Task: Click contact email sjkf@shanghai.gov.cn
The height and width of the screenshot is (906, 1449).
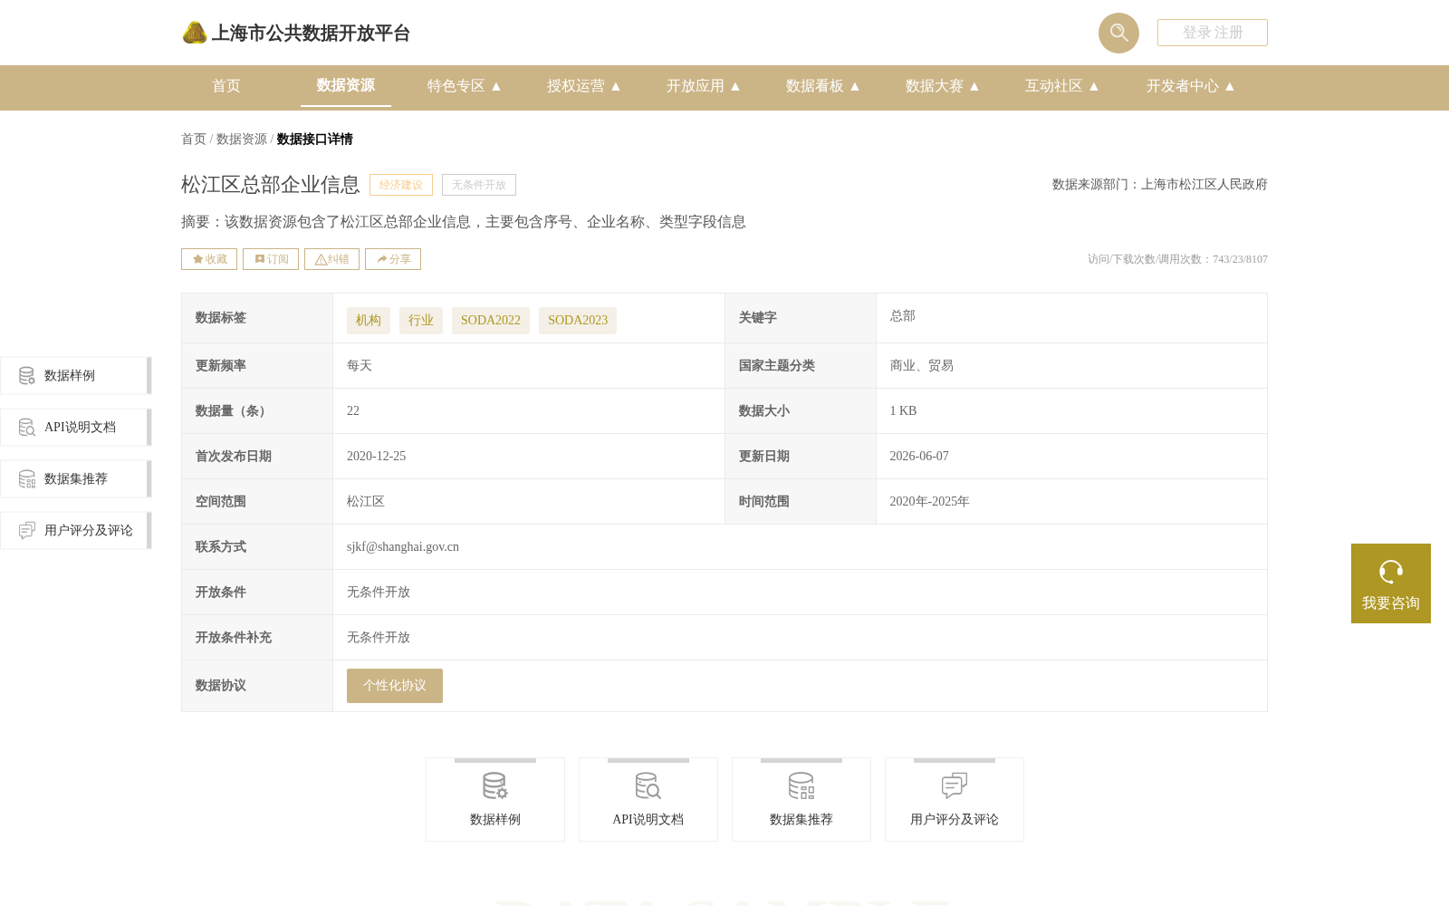Action: (x=403, y=547)
